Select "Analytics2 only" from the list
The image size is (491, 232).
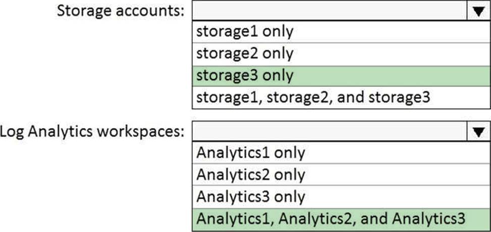tap(250, 175)
